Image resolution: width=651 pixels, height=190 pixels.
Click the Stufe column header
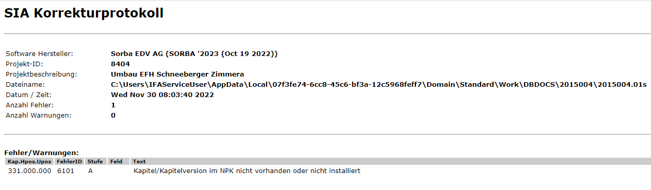95,161
